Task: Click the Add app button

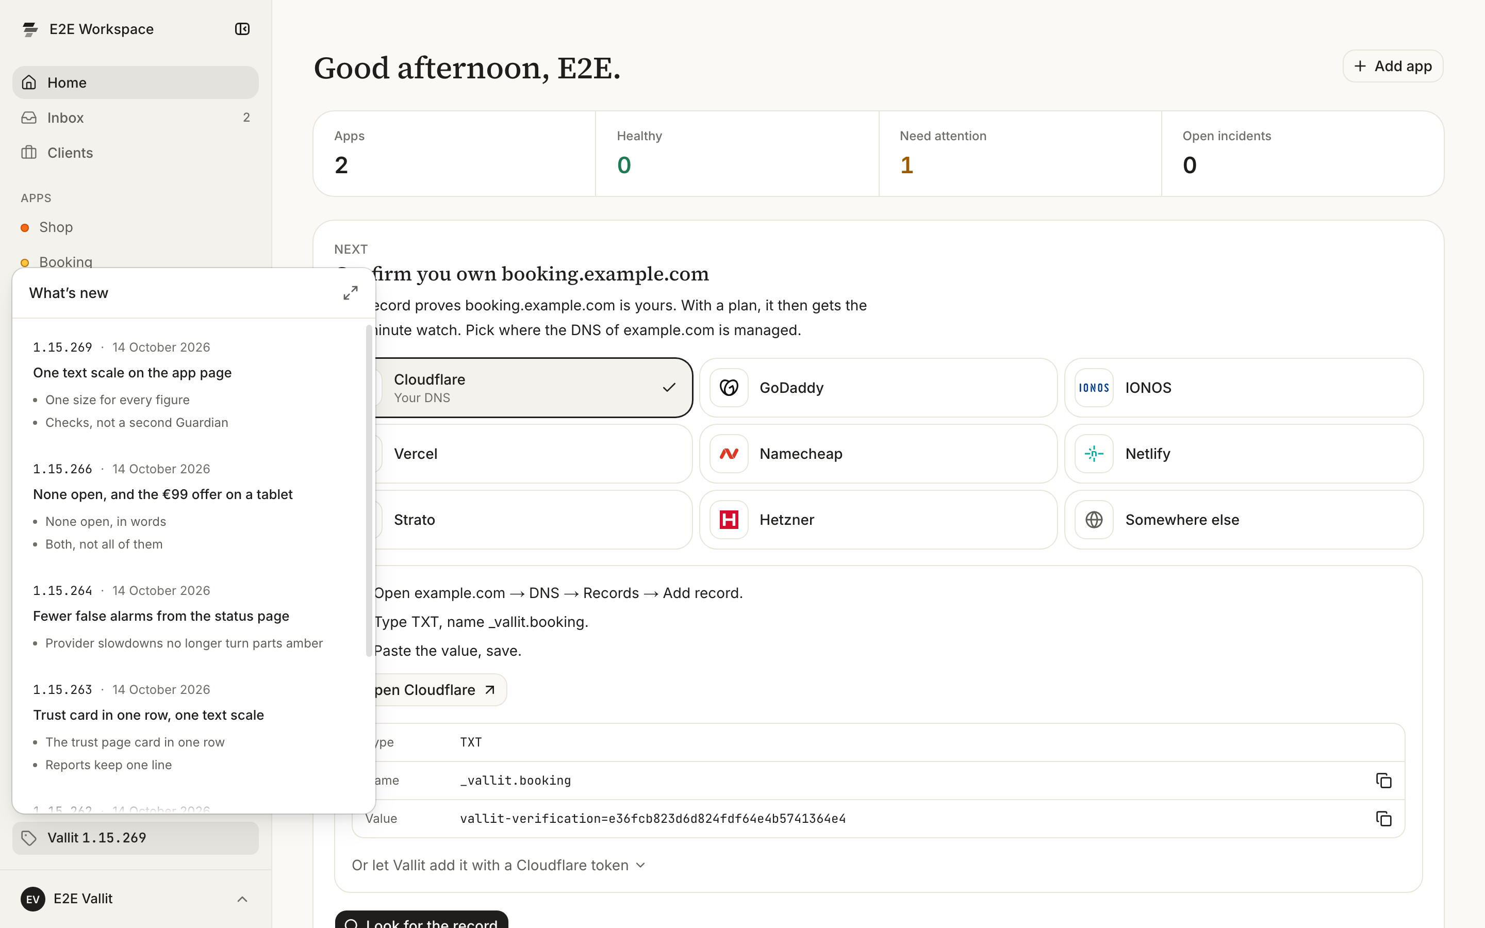Action: pyautogui.click(x=1392, y=65)
